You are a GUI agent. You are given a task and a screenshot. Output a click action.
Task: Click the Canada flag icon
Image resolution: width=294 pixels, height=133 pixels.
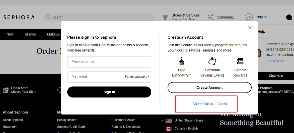click(x=169, y=129)
